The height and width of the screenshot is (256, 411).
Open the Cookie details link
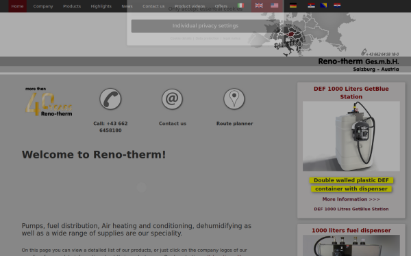tap(181, 38)
